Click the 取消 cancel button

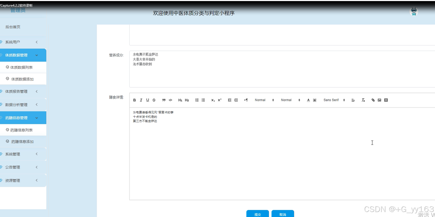[283, 214]
